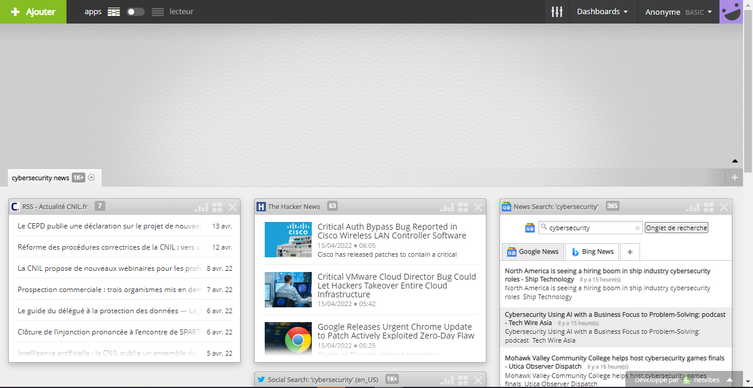Add a new dashboard tab
Viewport: 753px width, 388px height.
(x=735, y=177)
